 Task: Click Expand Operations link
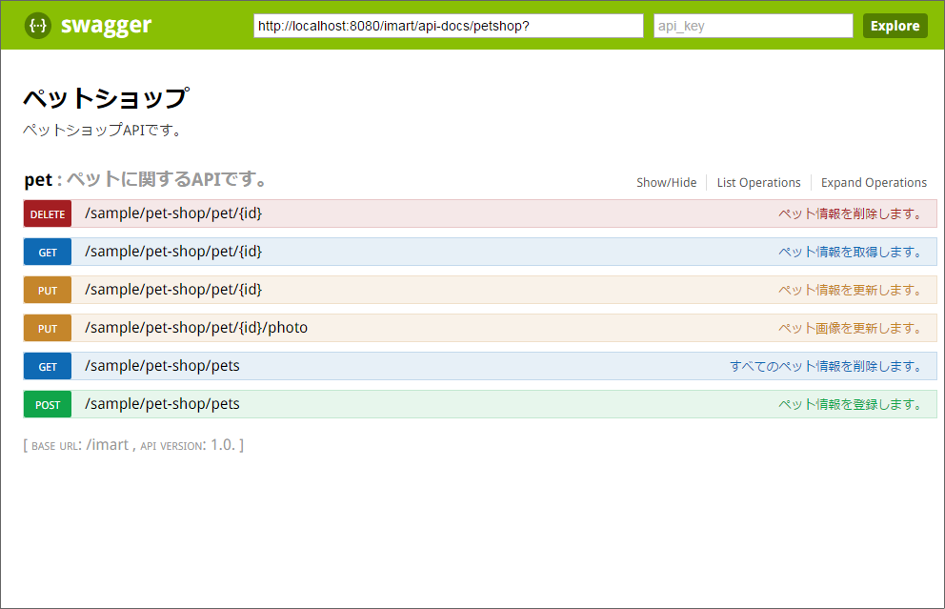tap(874, 182)
